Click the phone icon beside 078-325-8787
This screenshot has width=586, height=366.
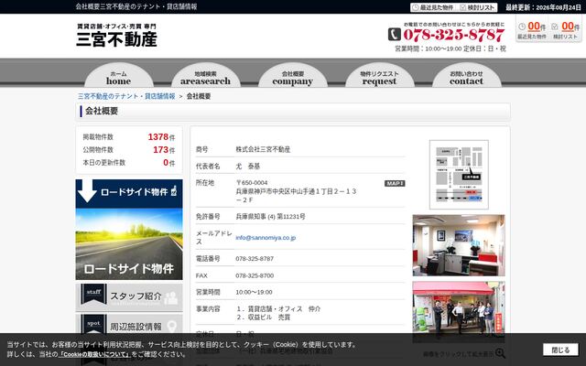(x=395, y=35)
